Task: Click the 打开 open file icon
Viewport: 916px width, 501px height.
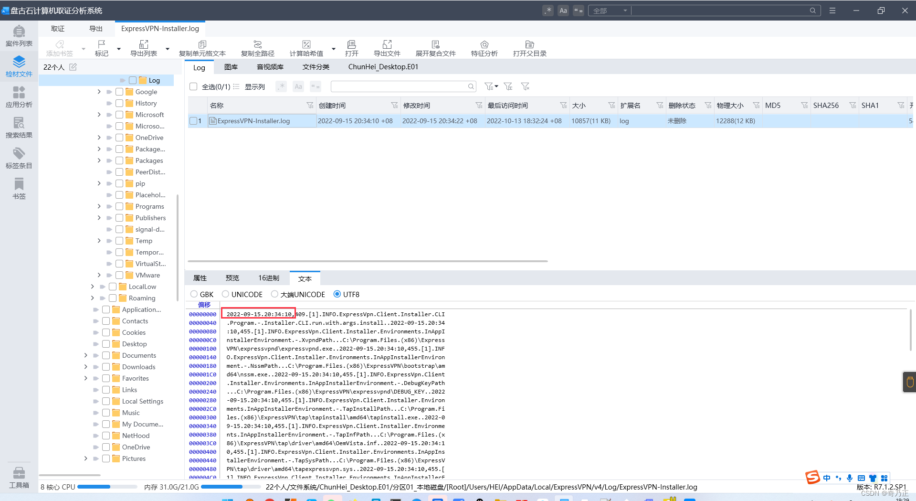Action: pyautogui.click(x=352, y=48)
